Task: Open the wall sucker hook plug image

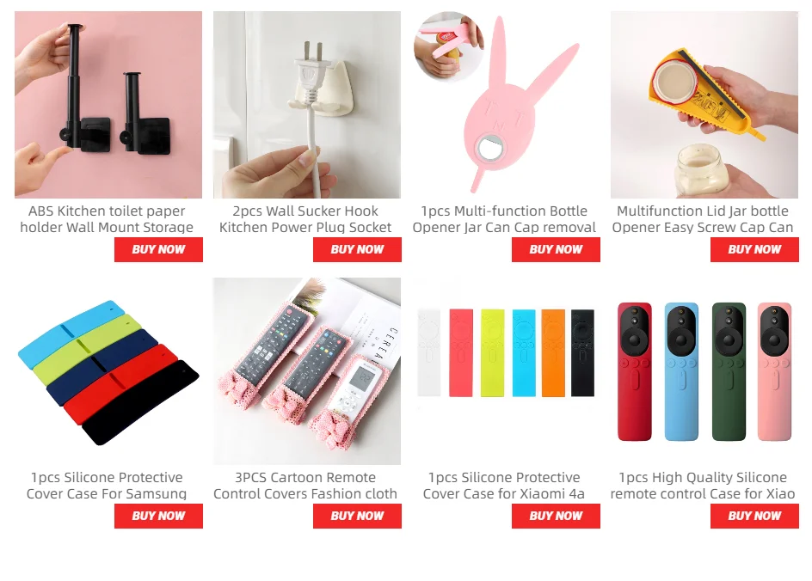Action: pyautogui.click(x=306, y=105)
